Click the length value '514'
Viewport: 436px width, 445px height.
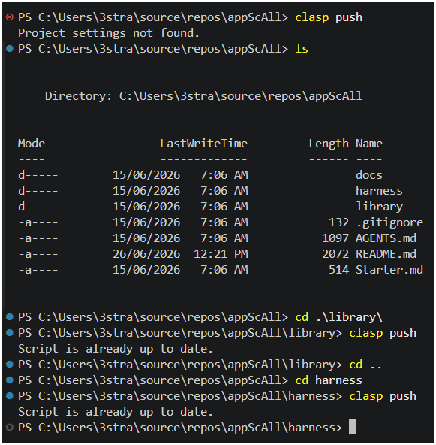(x=339, y=270)
